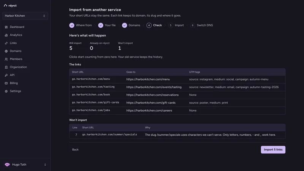This screenshot has width=304, height=171.
Task: Click the checkmark on Your file step
Action: [x=101, y=25]
